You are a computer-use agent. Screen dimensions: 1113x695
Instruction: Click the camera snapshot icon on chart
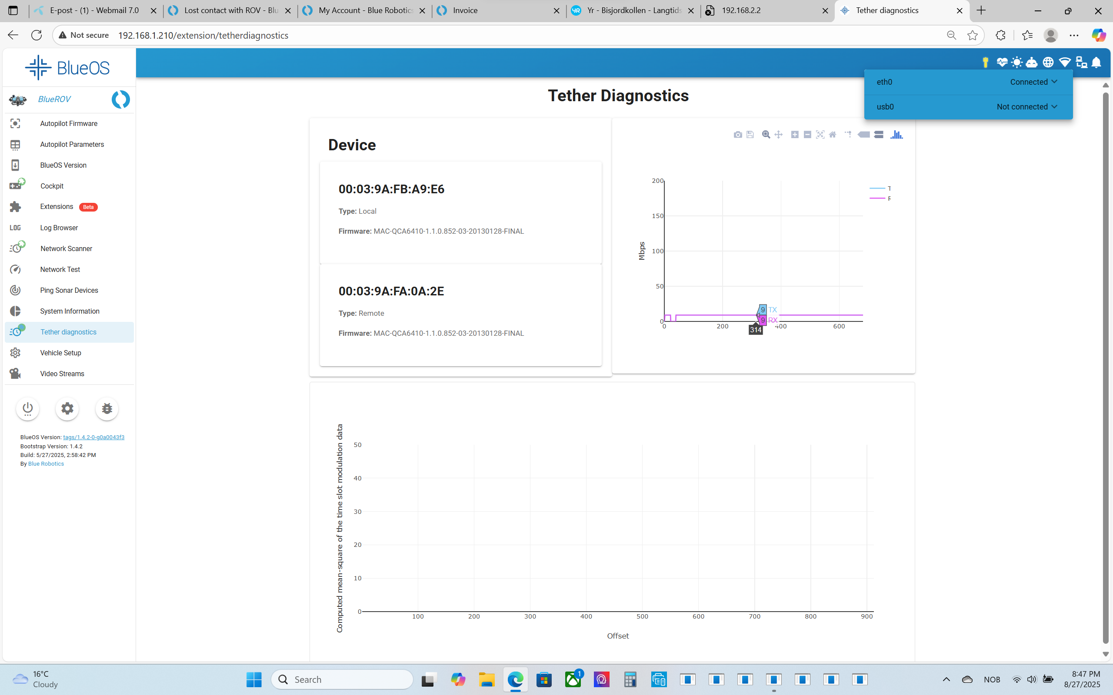(x=738, y=135)
